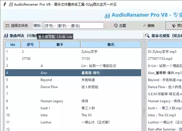Select Beyond artist cell
The width and height of the screenshot is (182, 131).
(46, 80)
